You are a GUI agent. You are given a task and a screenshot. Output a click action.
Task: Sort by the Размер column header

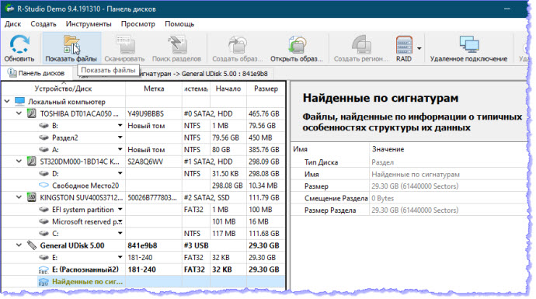coord(266,89)
